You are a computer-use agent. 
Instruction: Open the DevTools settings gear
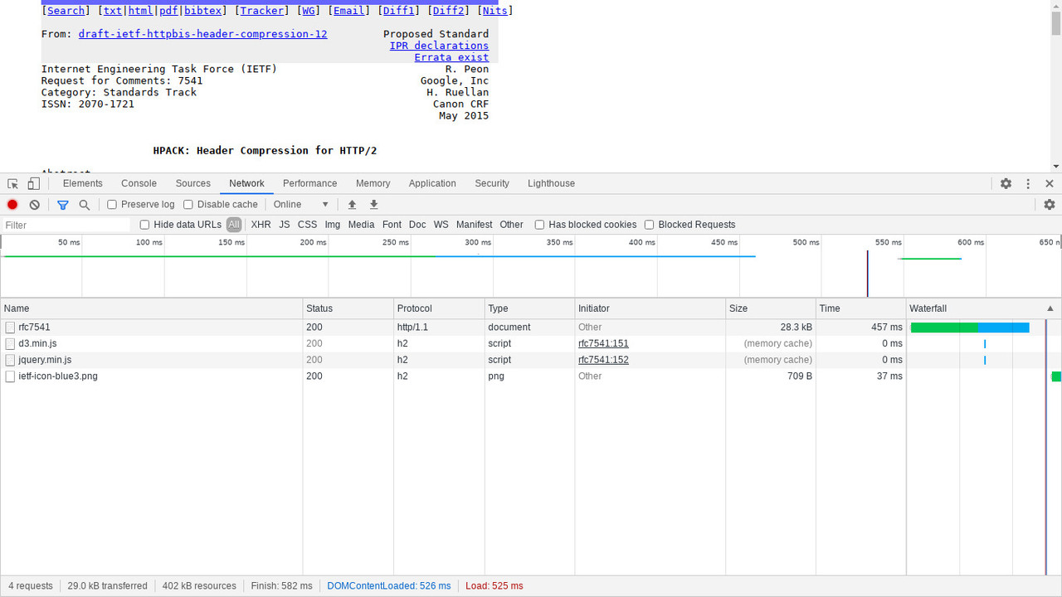coord(1006,184)
